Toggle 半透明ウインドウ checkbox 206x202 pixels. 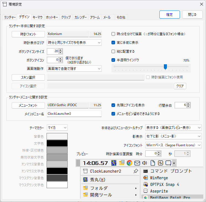pos(113,60)
